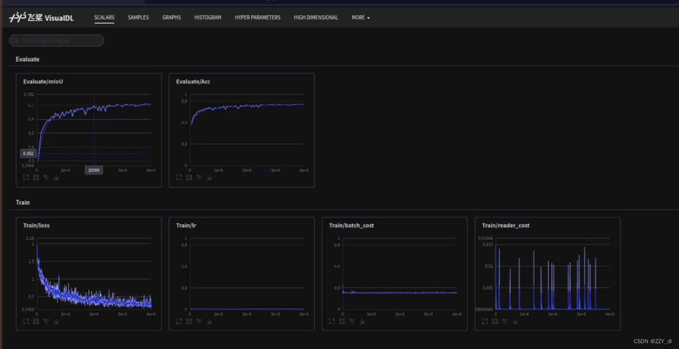Maximize the Train/lr chart
The height and width of the screenshot is (349, 679).
tap(179, 321)
